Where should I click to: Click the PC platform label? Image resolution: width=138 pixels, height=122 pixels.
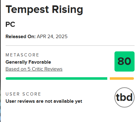pos(10,24)
